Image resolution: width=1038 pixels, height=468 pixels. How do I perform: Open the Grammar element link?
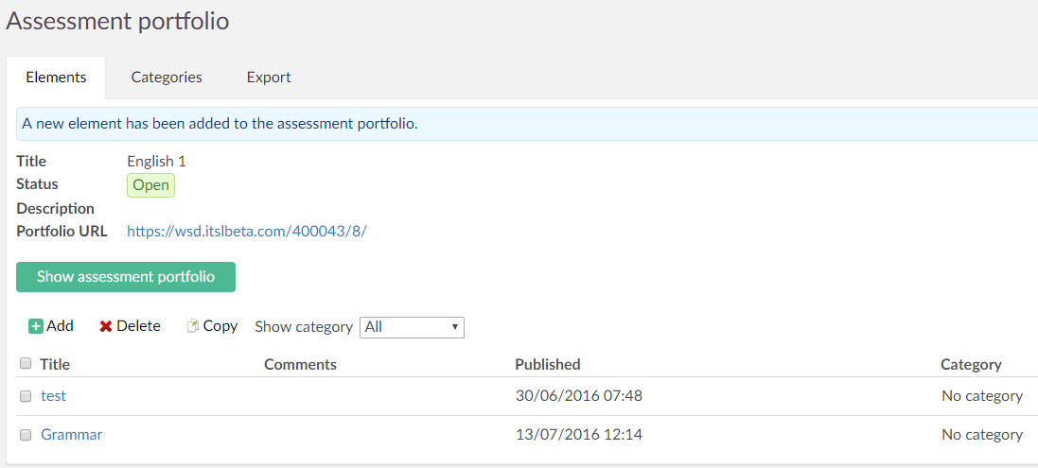coord(71,435)
